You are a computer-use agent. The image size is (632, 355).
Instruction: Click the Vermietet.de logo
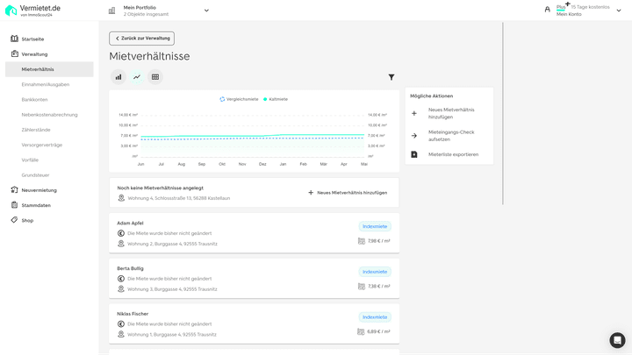(33, 10)
